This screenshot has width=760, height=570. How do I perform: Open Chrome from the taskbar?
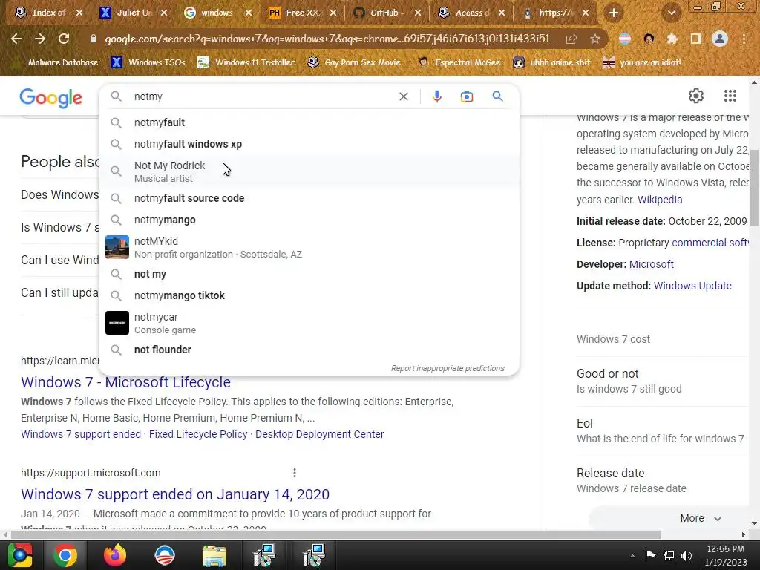(65, 555)
